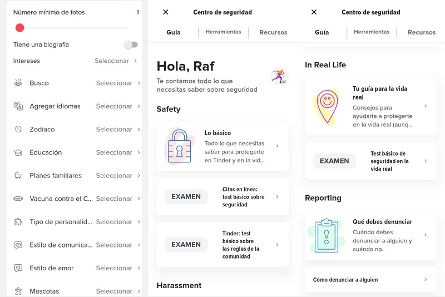Expand the Intereses selection chevron
Image resolution: width=445 pixels, height=297 pixels.
[136, 61]
